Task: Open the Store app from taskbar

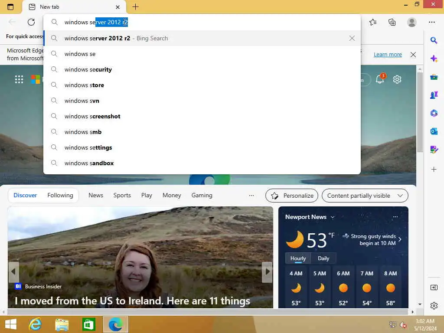Action: tap(88, 324)
